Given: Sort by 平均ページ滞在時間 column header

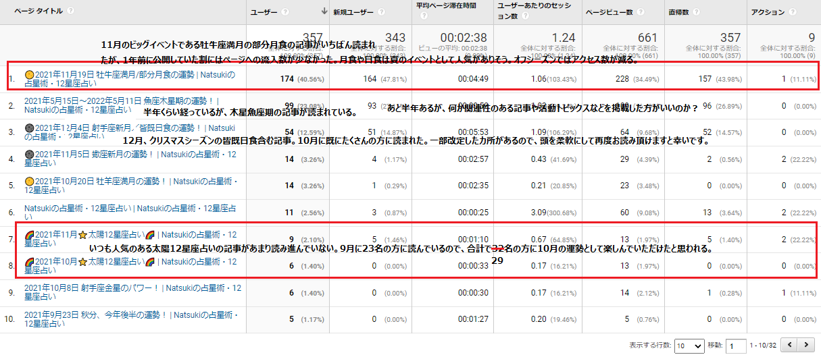Looking at the screenshot, I should click(x=446, y=5).
